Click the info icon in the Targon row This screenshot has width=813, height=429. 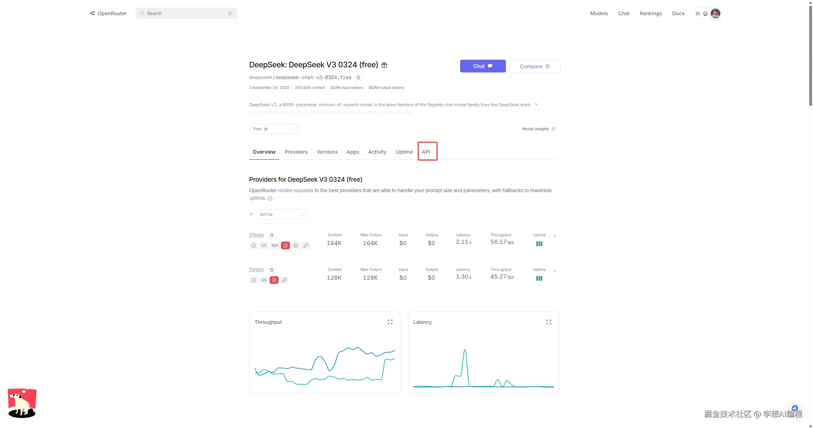coord(253,280)
